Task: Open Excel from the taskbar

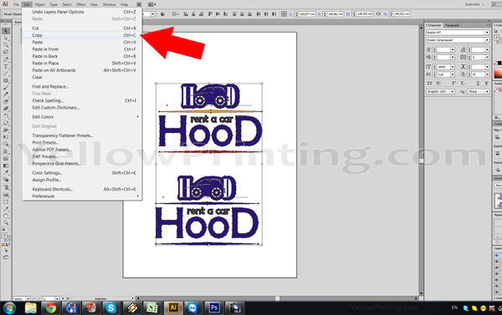Action: pos(151,308)
